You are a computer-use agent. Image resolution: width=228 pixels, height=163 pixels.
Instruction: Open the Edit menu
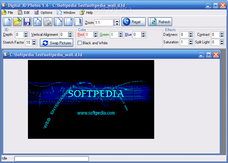tap(24, 13)
